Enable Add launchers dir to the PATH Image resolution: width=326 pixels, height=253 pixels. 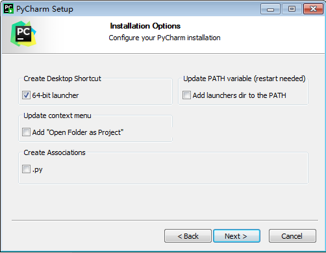186,95
